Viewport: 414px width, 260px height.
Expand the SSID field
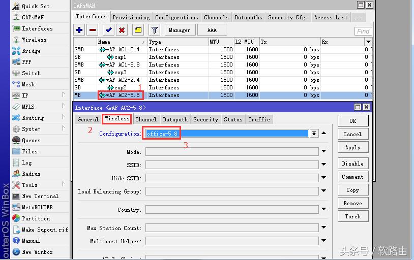324,165
